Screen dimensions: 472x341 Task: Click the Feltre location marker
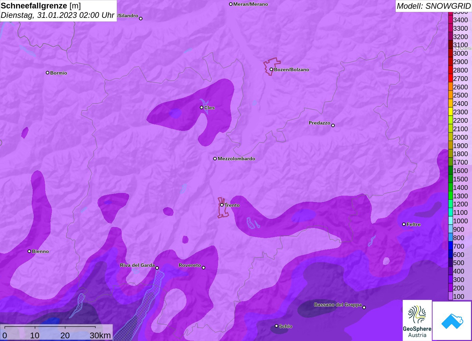pyautogui.click(x=404, y=224)
